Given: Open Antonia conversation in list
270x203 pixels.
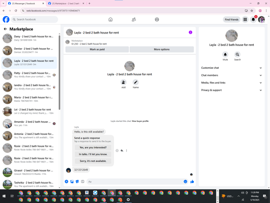Looking at the screenshot, I should [x=29, y=135].
